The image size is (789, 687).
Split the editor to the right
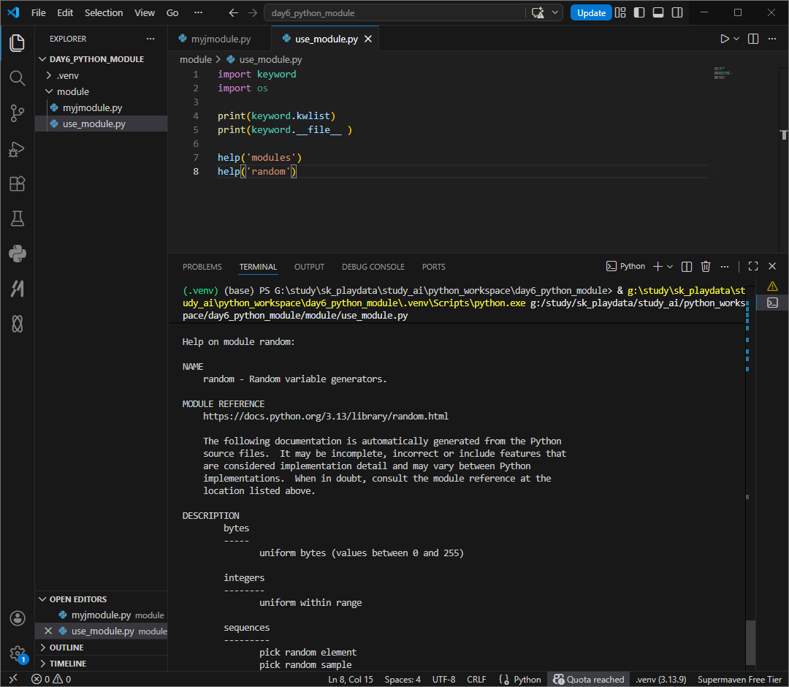pyautogui.click(x=752, y=39)
